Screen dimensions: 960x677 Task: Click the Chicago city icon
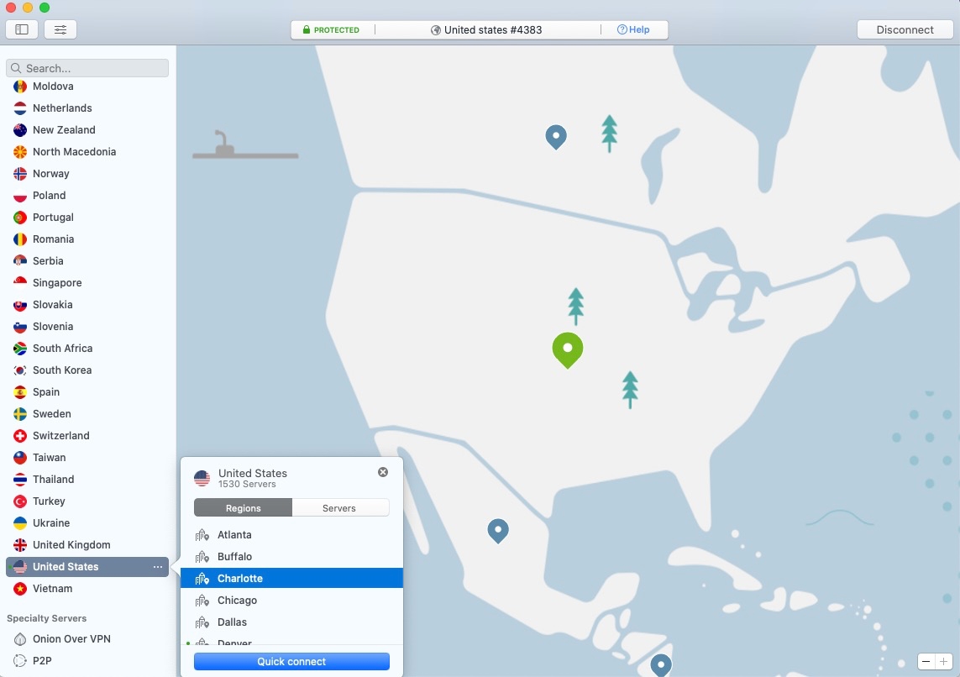click(x=202, y=601)
